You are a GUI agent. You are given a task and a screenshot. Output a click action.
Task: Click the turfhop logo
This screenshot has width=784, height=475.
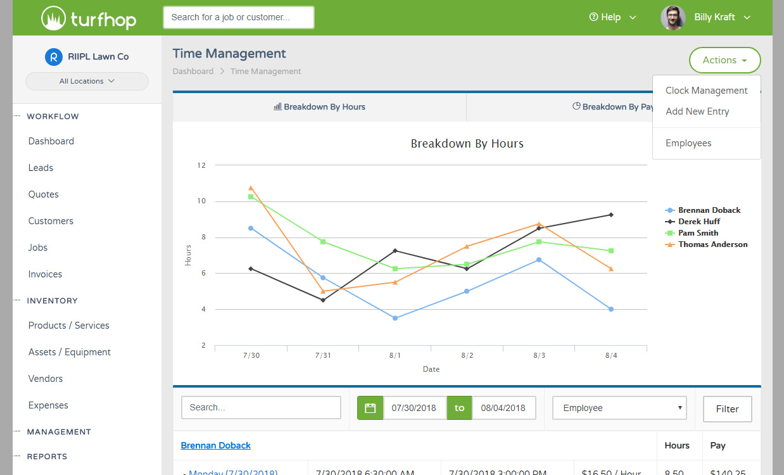pyautogui.click(x=87, y=18)
